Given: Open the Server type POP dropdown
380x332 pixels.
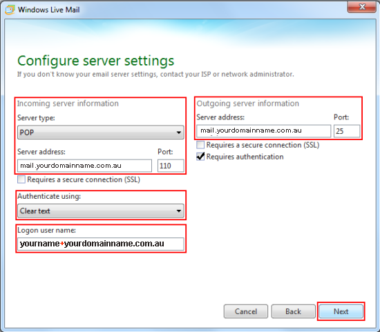Looking at the screenshot, I should [x=101, y=133].
